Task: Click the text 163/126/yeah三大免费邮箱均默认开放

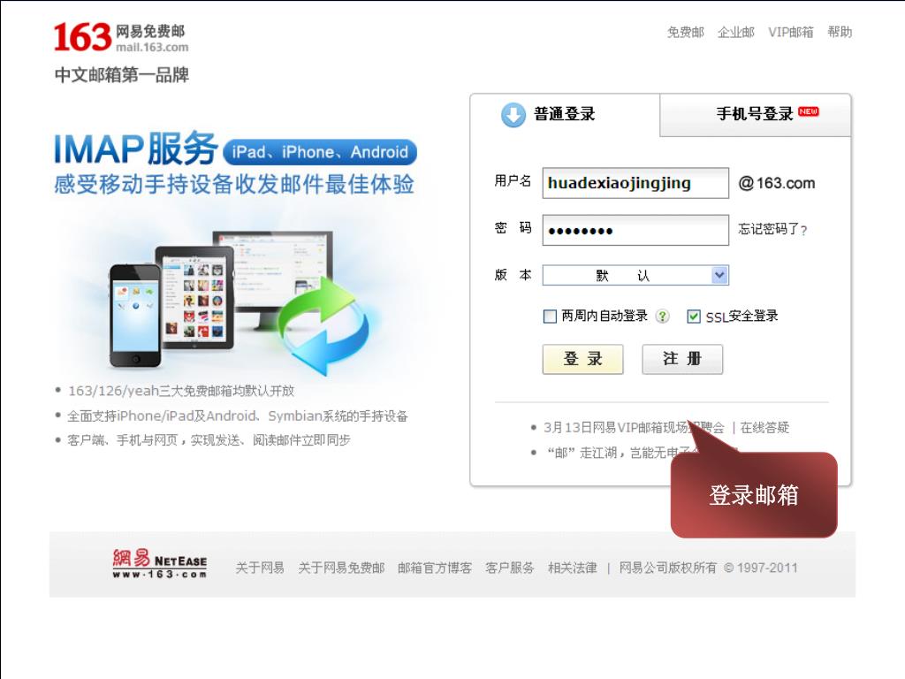Action: pyautogui.click(x=181, y=391)
